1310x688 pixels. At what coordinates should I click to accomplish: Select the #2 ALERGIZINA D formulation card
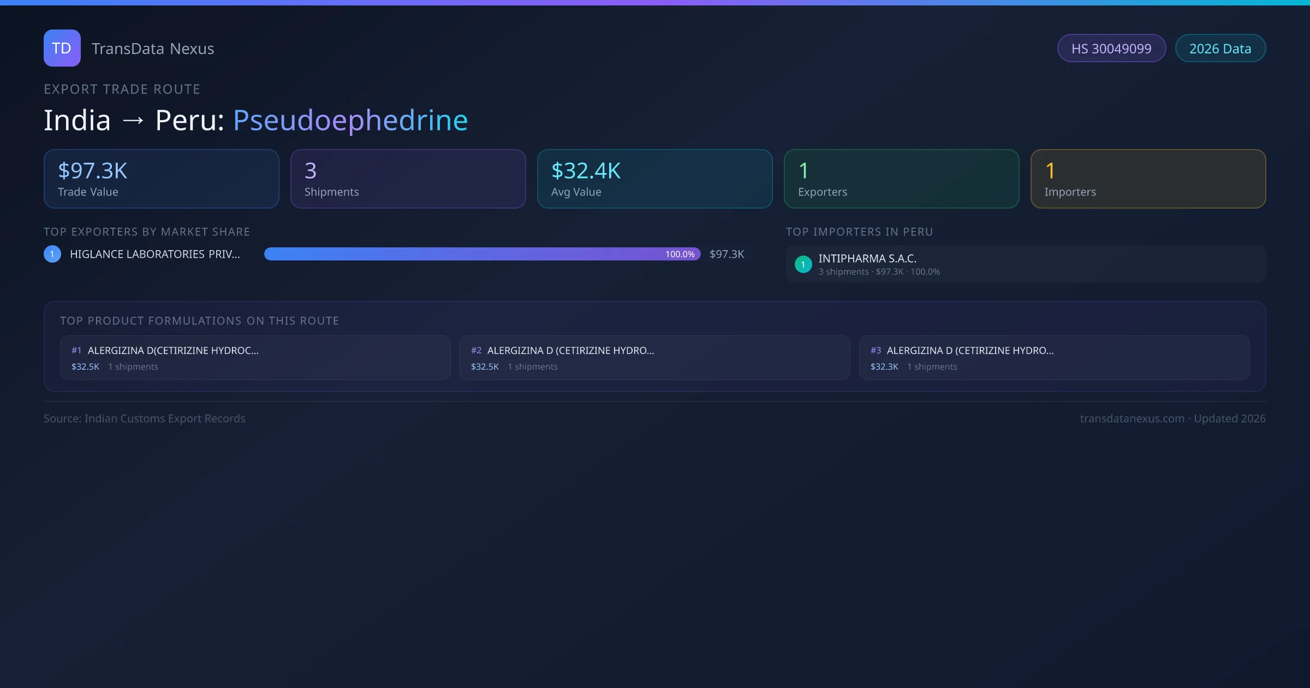654,358
